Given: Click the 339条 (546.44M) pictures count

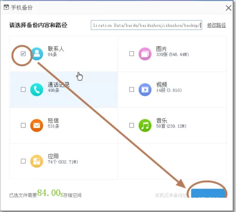Looking at the screenshot, I should pyautogui.click(x=172, y=55).
